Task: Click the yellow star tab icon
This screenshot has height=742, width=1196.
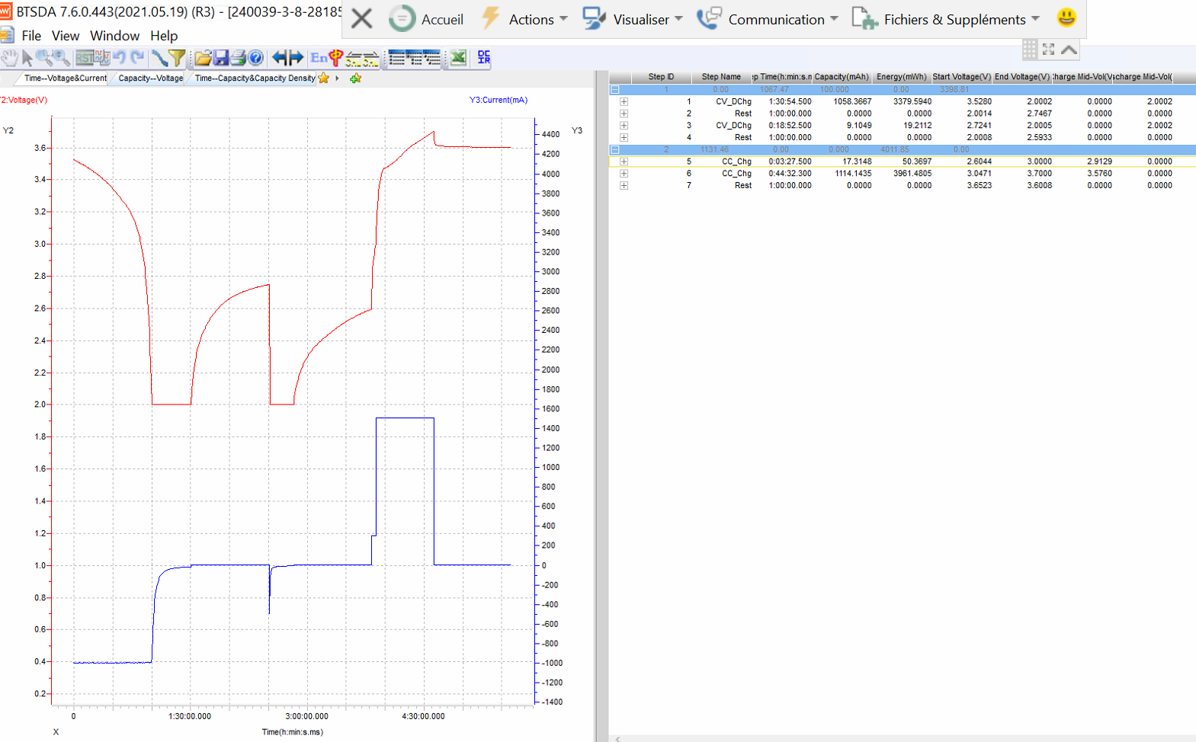Action: pos(324,78)
